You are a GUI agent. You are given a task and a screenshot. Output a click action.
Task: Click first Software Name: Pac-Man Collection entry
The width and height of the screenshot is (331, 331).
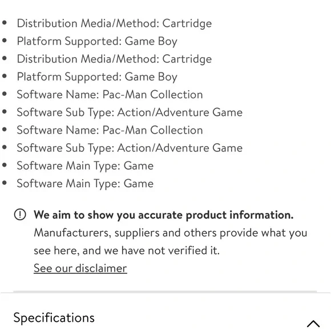(110, 94)
